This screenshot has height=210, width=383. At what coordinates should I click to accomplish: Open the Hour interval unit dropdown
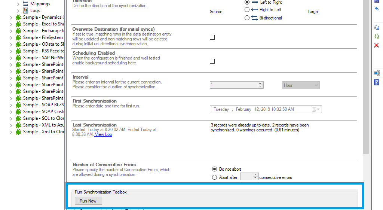point(301,85)
